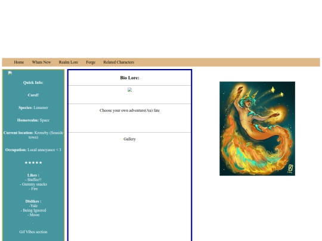Viewport: 322px width, 241px height.
Task: Click Gif Vibes section label
Action: coord(33,232)
